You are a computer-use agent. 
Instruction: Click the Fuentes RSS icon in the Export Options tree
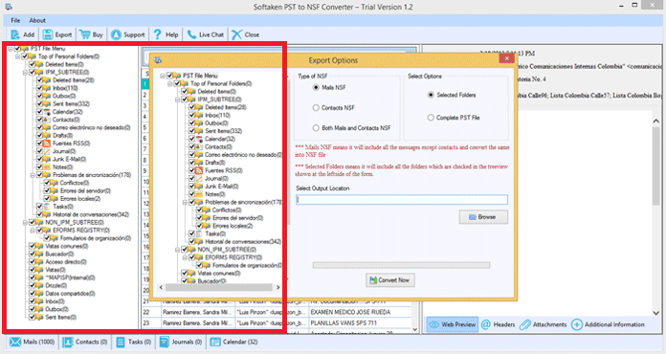[x=199, y=170]
